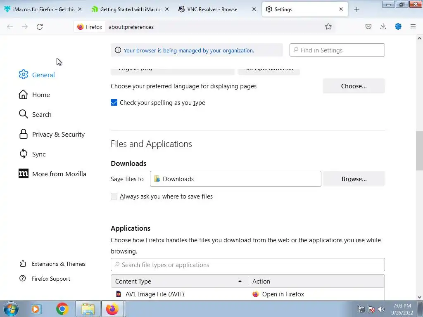Open the Downloads toolbar icon

point(383,26)
